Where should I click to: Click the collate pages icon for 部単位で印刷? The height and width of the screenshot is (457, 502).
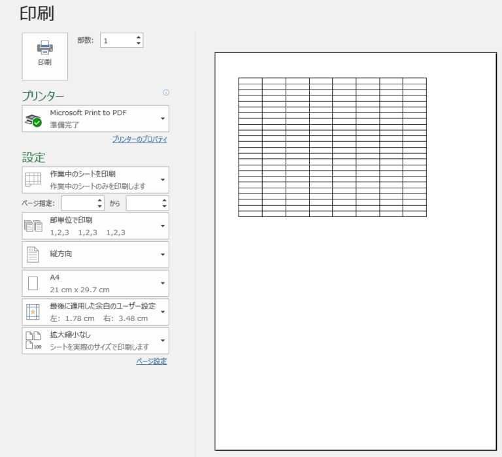point(33,226)
